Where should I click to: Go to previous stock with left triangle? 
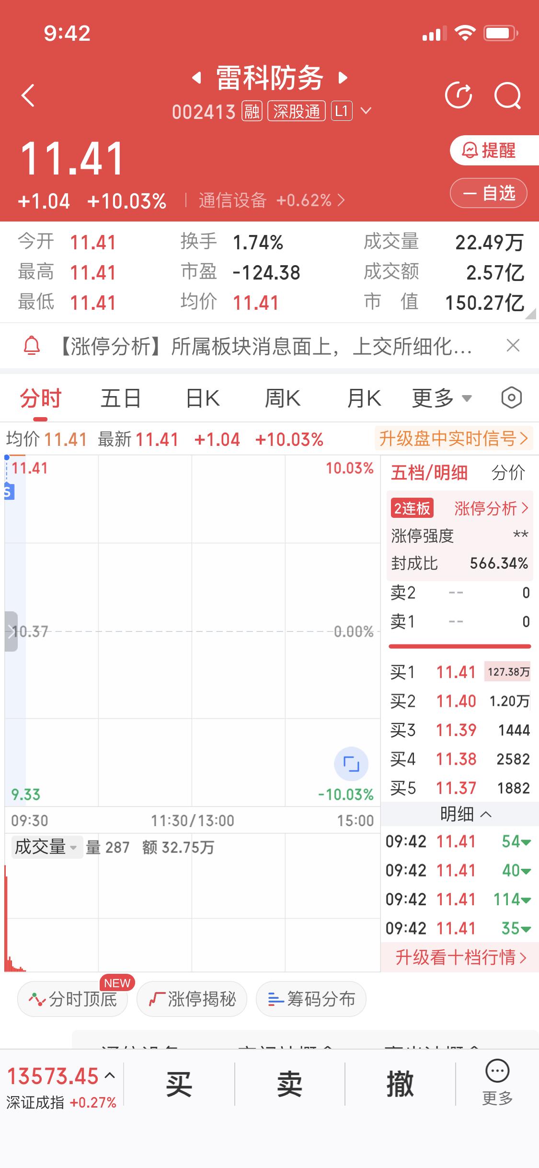coord(196,78)
